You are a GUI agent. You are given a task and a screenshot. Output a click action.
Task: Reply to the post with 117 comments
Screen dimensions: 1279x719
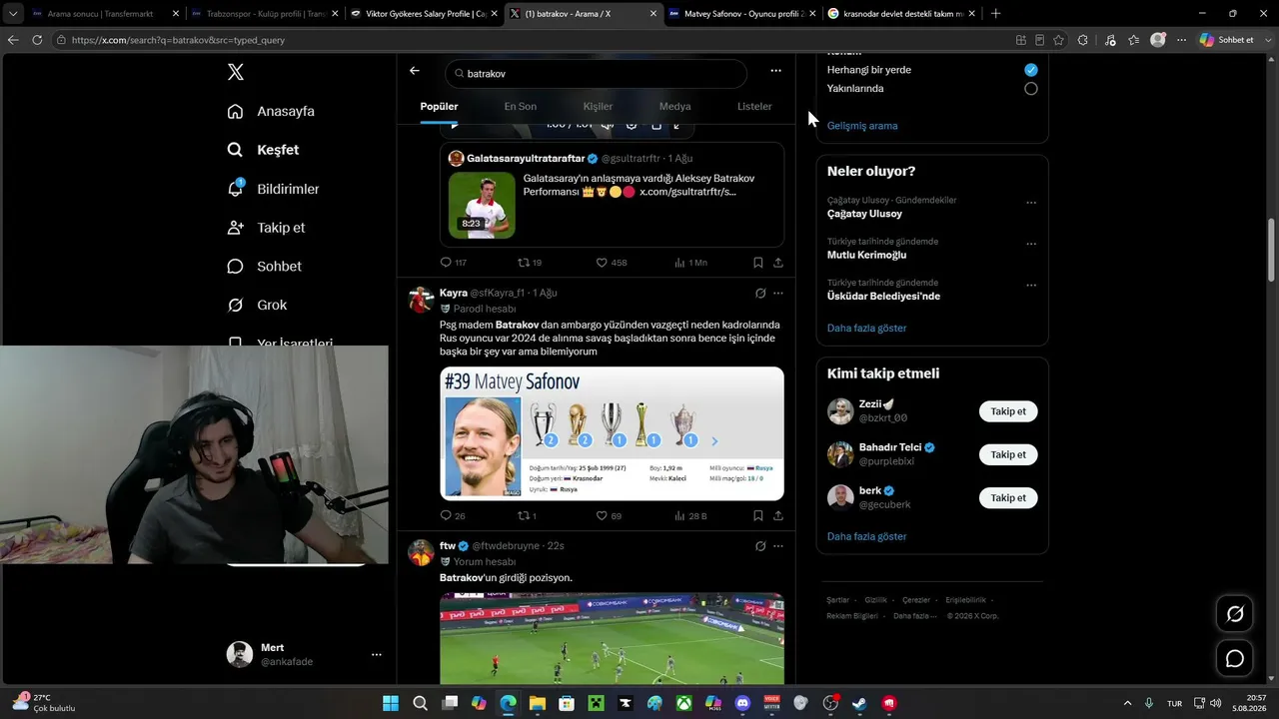pyautogui.click(x=454, y=263)
